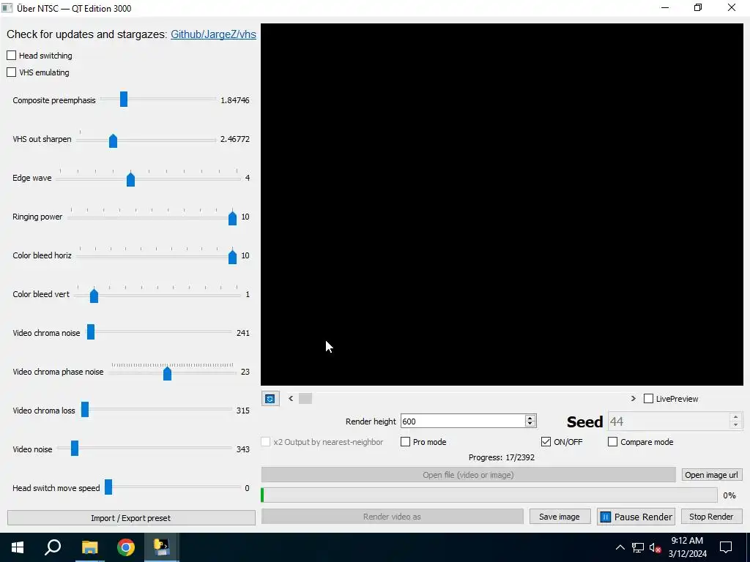Open the notification center icon
Image resolution: width=750 pixels, height=562 pixels.
(726, 547)
